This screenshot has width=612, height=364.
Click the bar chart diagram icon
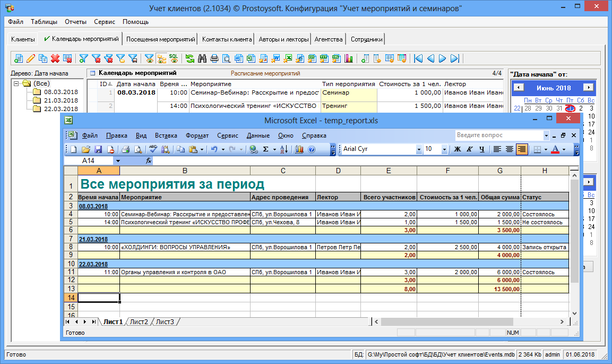tap(349, 58)
